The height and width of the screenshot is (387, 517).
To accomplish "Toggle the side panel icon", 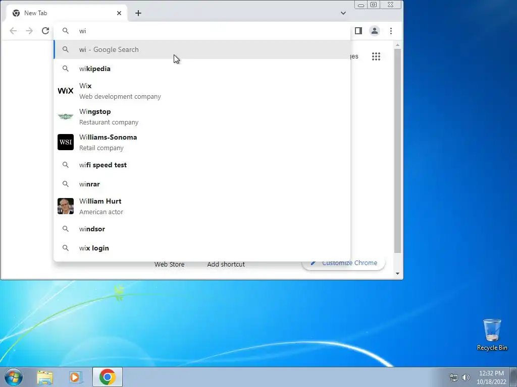I will click(x=358, y=31).
